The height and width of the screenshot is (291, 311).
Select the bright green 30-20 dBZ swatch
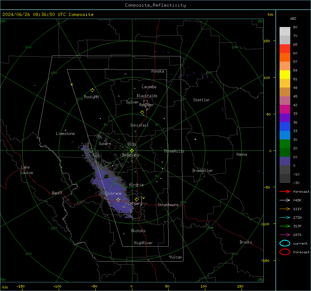click(x=285, y=144)
